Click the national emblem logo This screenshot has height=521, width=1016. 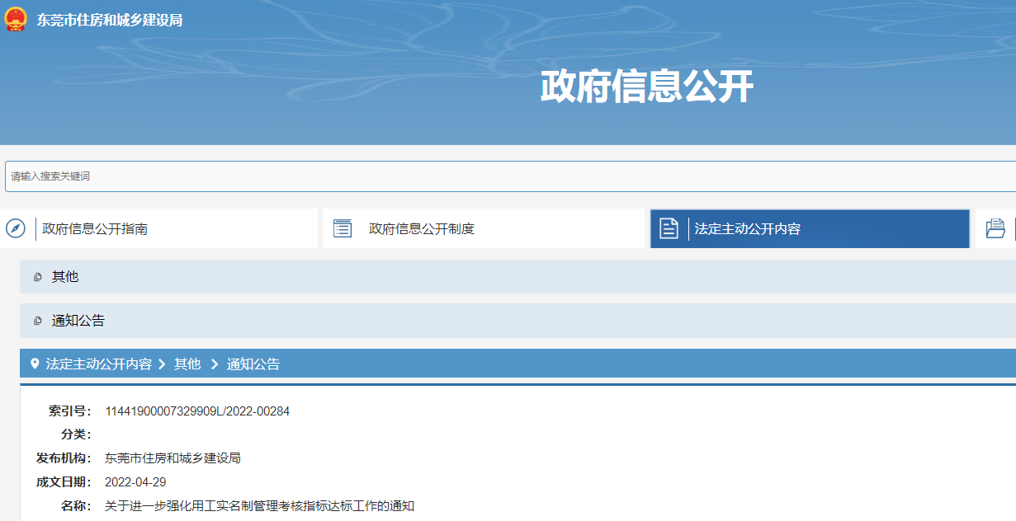point(16,20)
